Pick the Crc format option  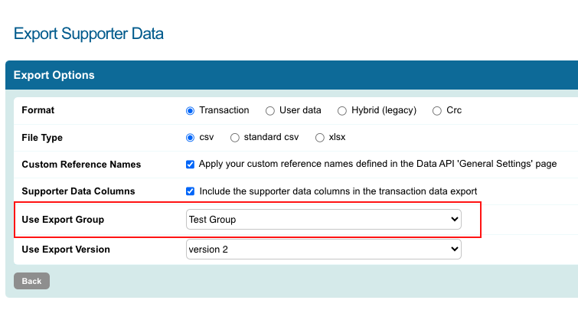pos(437,111)
